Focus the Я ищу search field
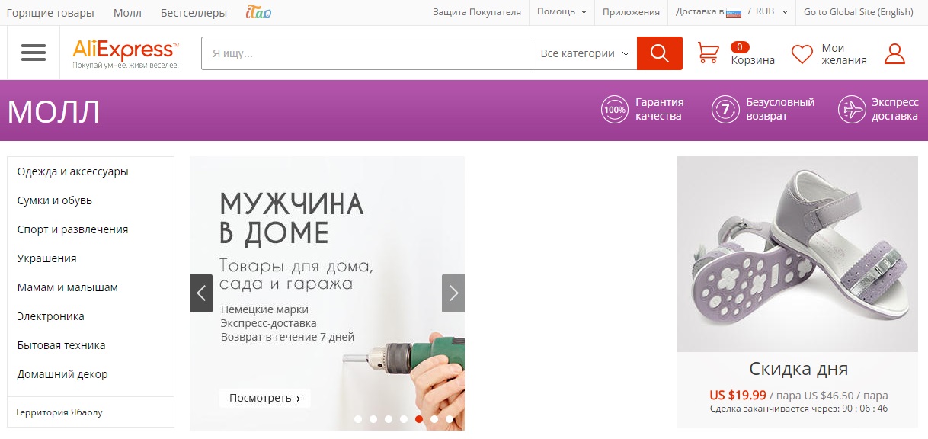 367,53
